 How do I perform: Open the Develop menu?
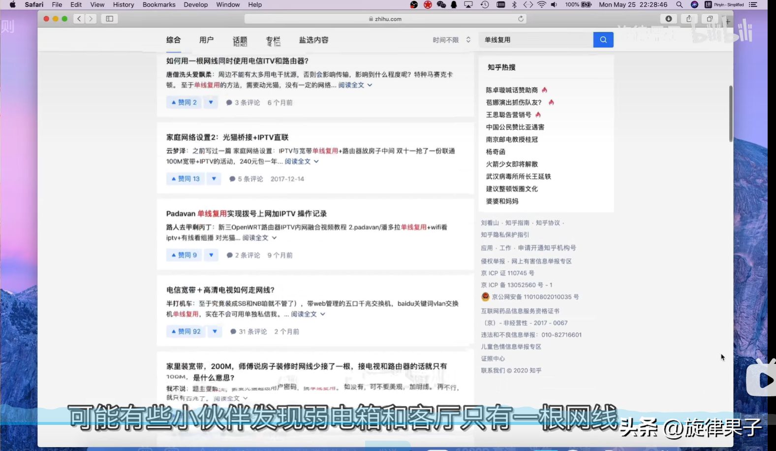click(x=196, y=4)
